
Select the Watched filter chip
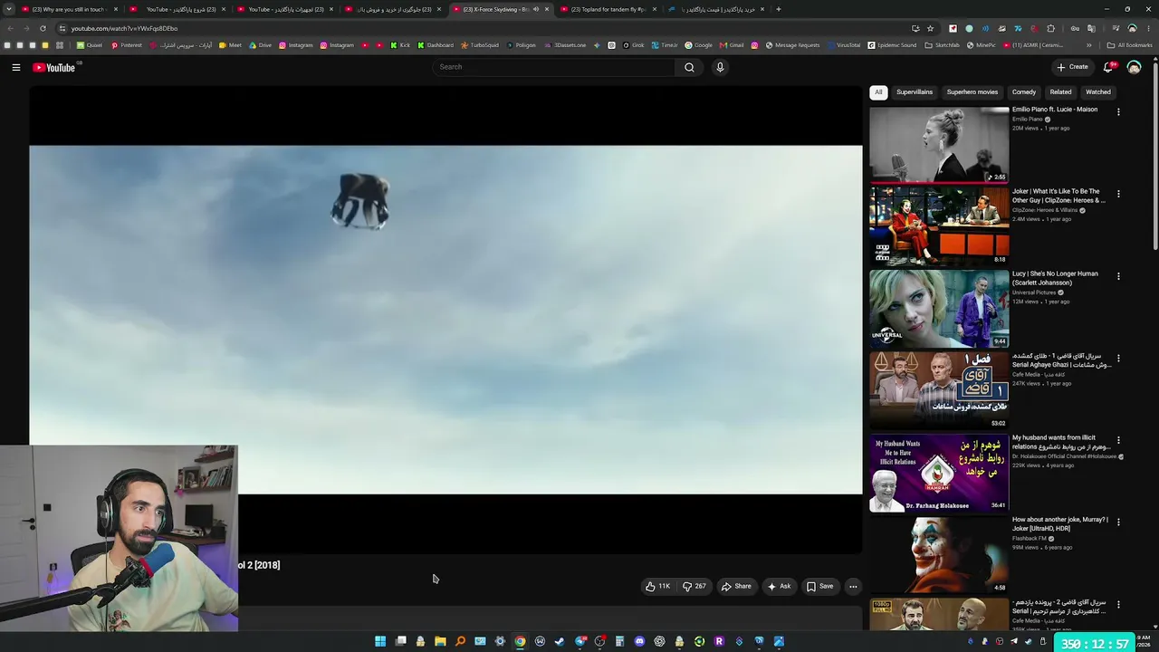pyautogui.click(x=1098, y=92)
